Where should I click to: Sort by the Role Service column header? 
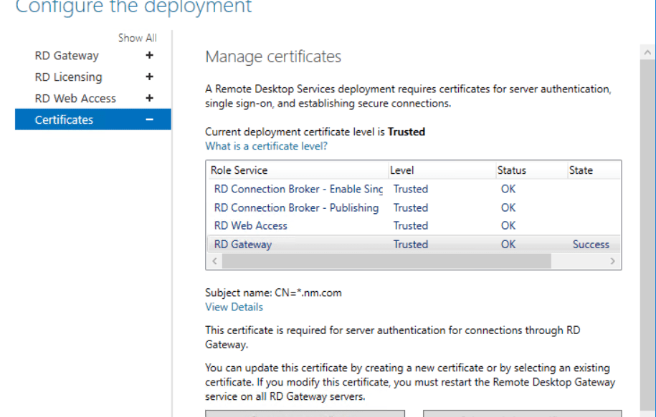[239, 170]
